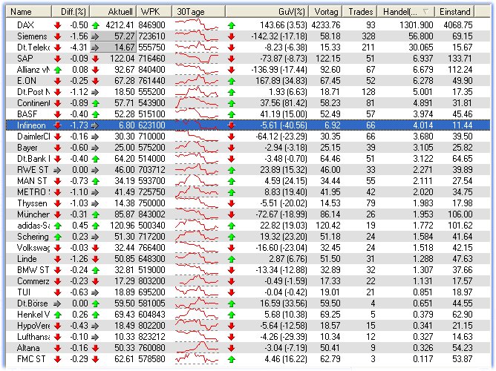Click adidas previous-day value 120.42
496x371 pixels.
click(x=328, y=226)
